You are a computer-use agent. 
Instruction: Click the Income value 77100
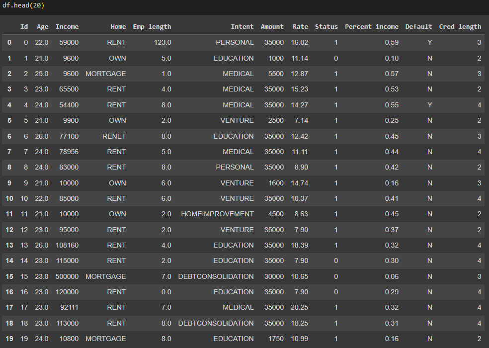[x=69, y=136]
